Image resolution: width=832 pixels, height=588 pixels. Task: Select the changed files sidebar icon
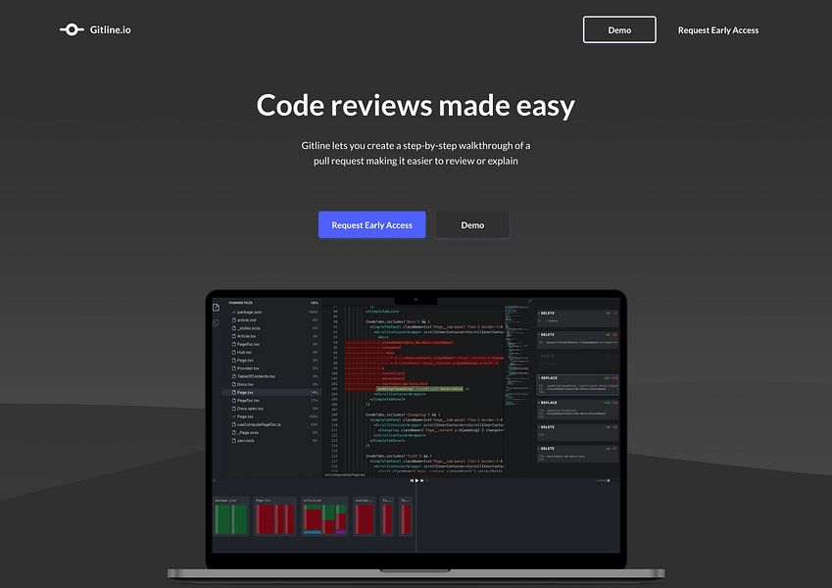pos(216,308)
